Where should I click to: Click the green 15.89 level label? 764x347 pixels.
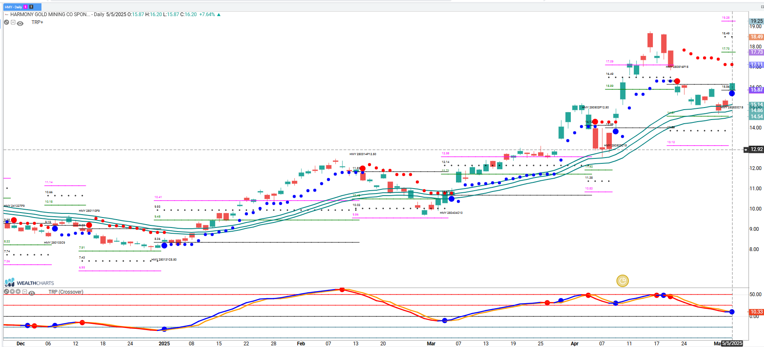click(x=609, y=86)
